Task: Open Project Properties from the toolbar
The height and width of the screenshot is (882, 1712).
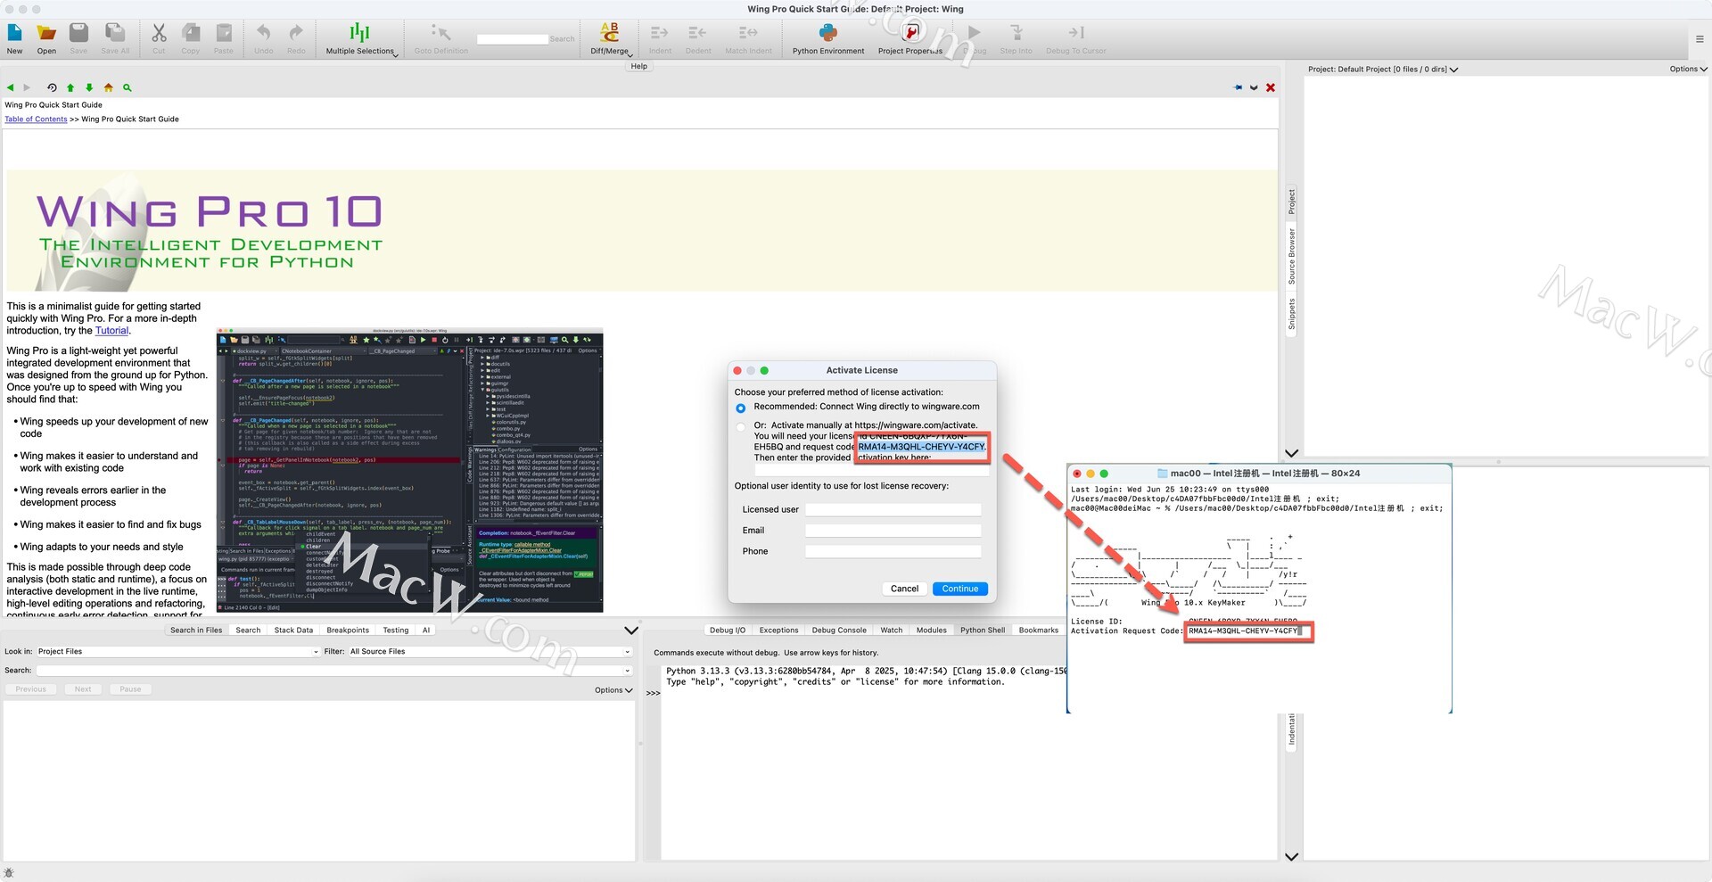Action: [910, 34]
